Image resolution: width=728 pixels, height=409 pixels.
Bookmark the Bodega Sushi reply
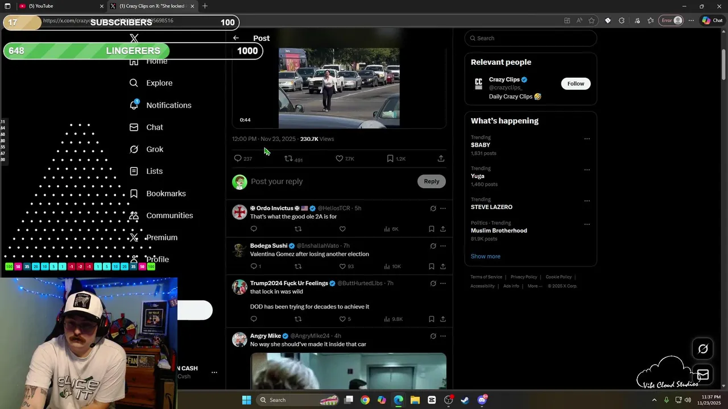point(432,266)
